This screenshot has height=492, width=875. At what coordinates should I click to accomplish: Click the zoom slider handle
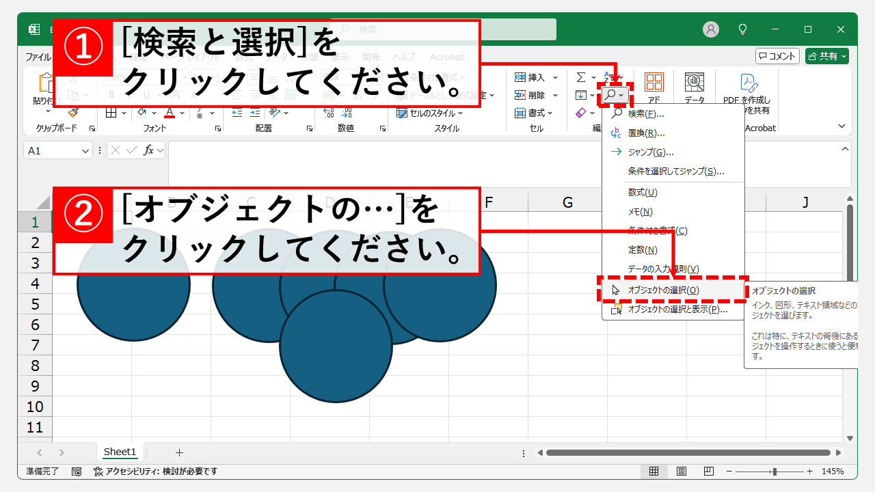point(775,471)
